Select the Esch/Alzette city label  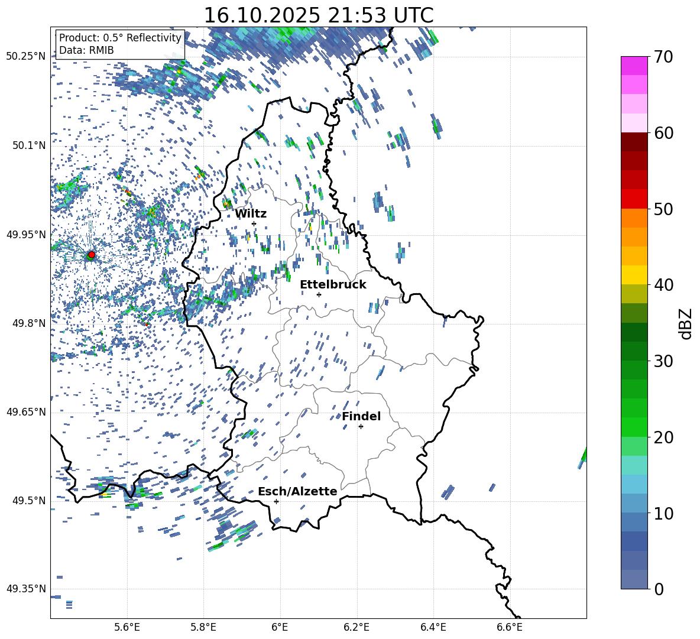click(x=297, y=491)
